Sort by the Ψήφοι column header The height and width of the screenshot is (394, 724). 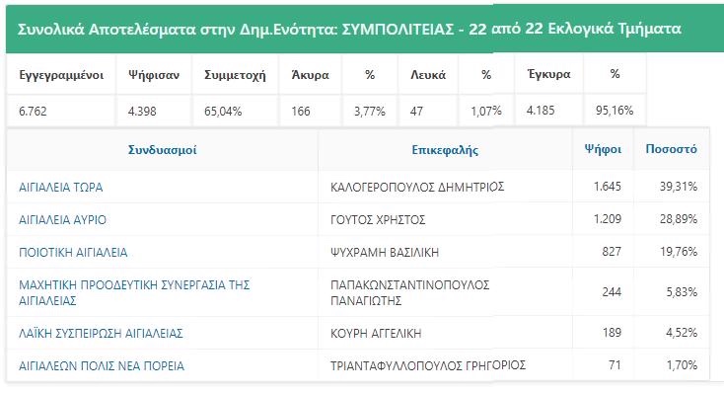[603, 149]
